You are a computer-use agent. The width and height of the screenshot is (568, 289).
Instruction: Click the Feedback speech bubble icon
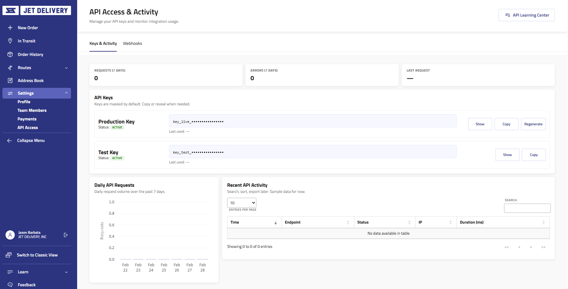[10, 285]
